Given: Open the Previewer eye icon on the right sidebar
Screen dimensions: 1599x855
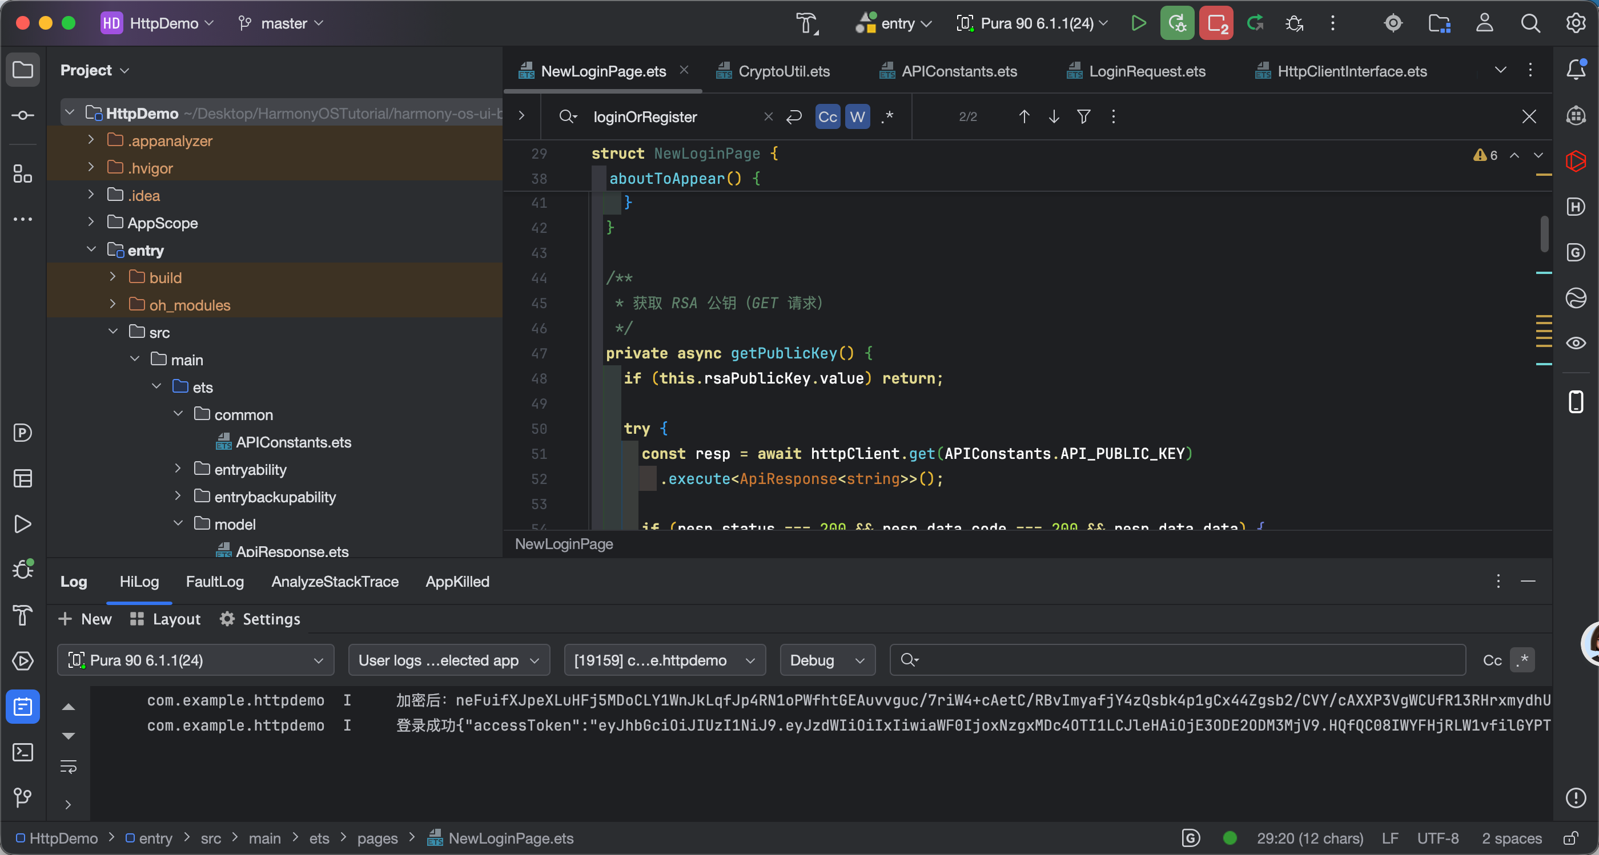Looking at the screenshot, I should tap(1576, 343).
